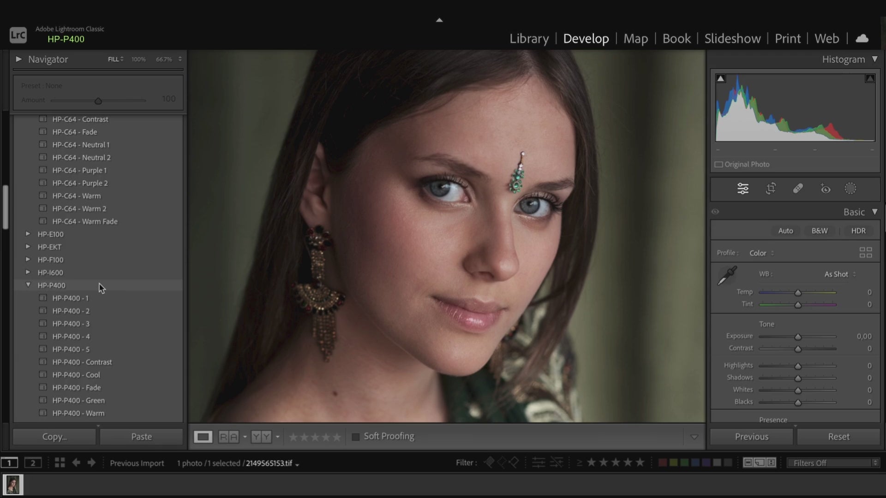886x498 pixels.
Task: Click the Reset button
Action: point(838,437)
